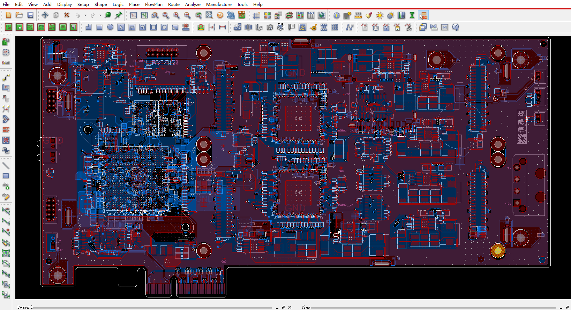571x310 pixels.
Task: Toggle the grid display on or off
Action: tap(256, 15)
